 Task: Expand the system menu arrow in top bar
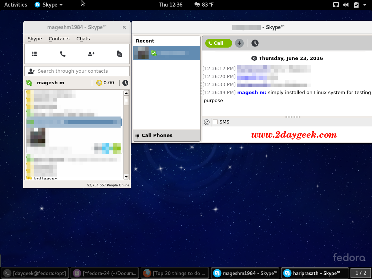(x=365, y=5)
